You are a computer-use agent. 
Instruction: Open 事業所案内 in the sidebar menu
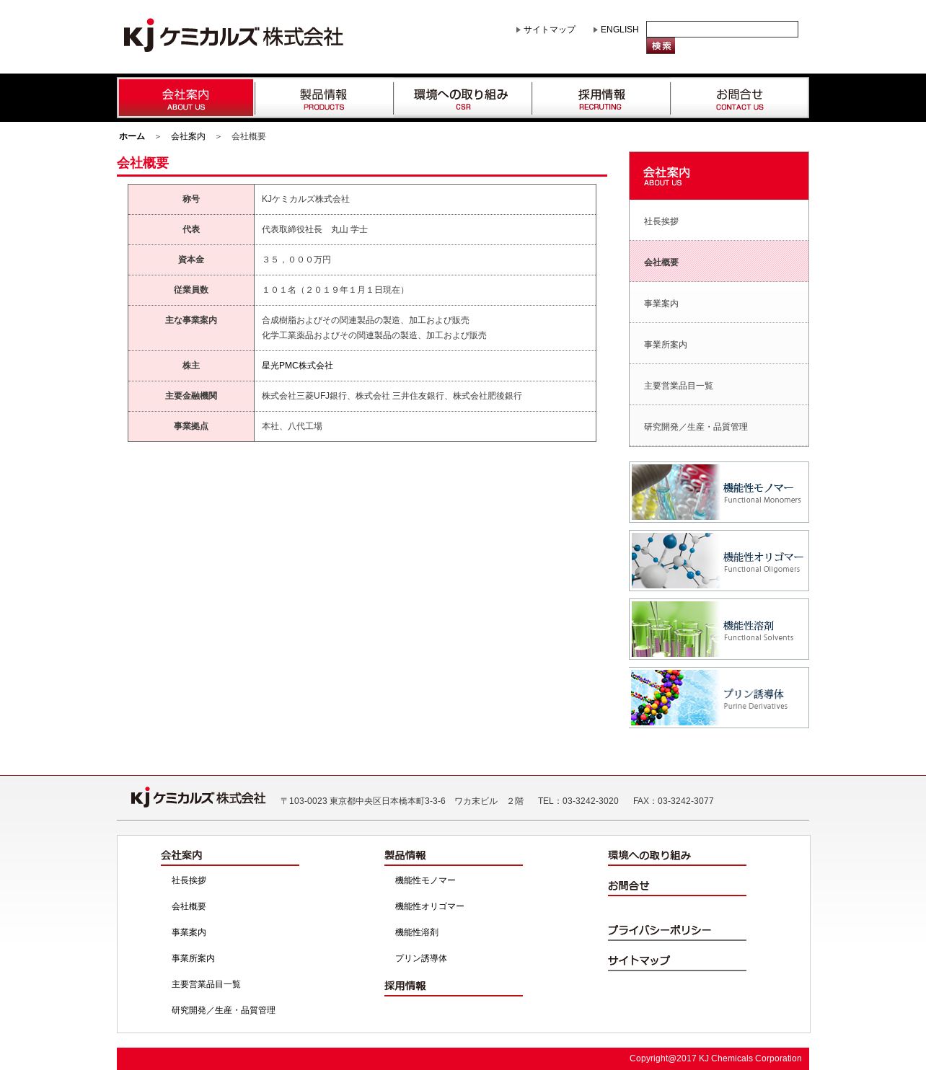click(x=719, y=344)
